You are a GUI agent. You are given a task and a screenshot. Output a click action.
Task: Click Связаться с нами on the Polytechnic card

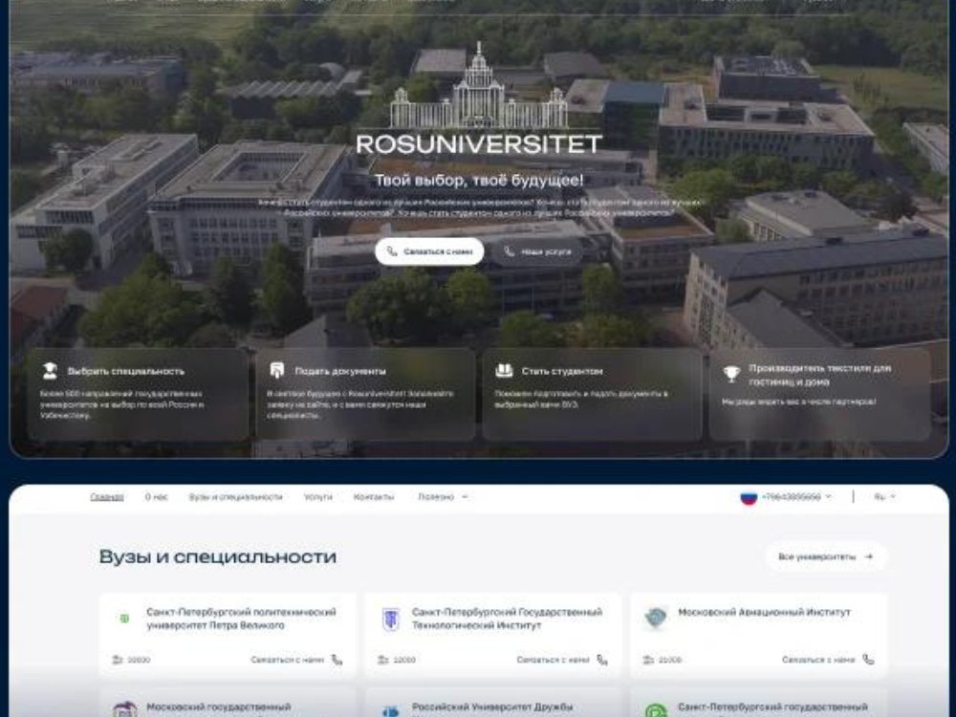click(287, 660)
